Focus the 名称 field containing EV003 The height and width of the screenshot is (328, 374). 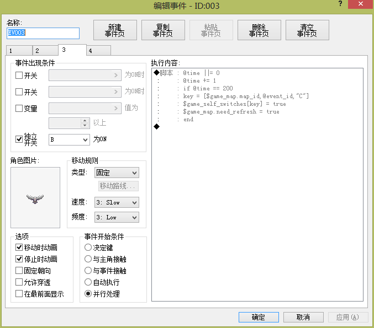[43, 33]
